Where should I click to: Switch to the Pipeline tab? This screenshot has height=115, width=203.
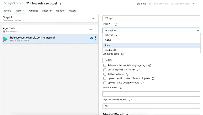7,11
